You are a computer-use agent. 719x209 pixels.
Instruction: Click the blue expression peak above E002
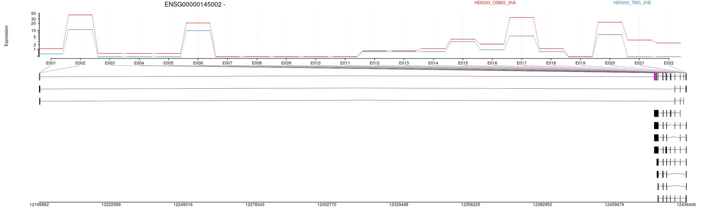pyautogui.click(x=80, y=30)
